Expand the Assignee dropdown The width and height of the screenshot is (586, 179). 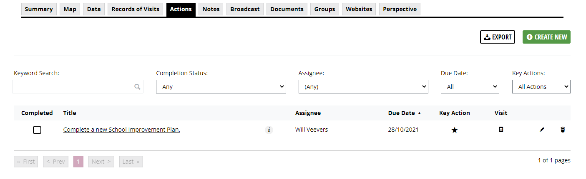point(363,87)
